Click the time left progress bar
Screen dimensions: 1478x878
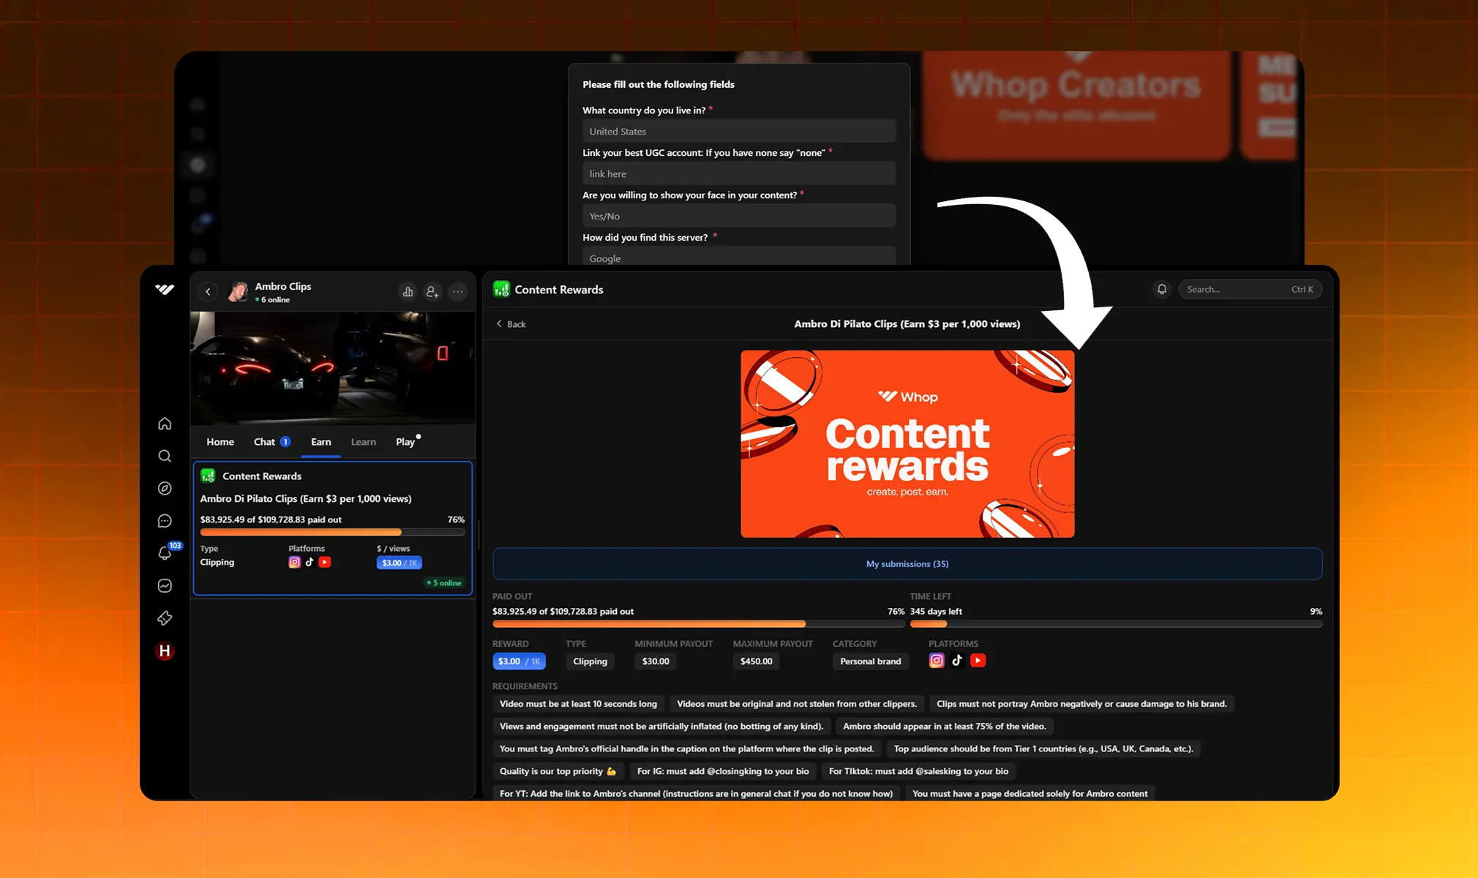[1116, 624]
